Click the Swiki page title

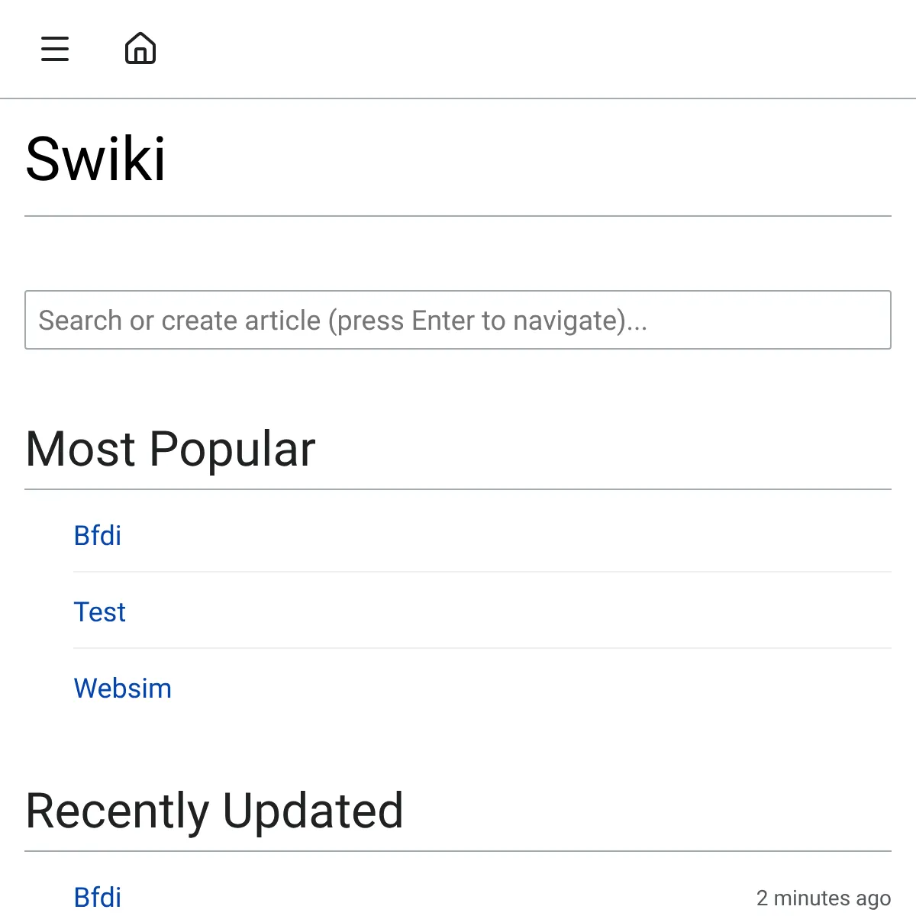pyautogui.click(x=95, y=159)
